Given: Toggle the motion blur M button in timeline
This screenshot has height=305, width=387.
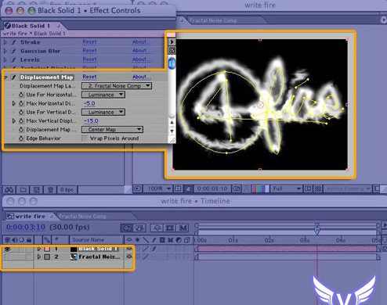Looking at the screenshot, I should pyautogui.click(x=183, y=228).
